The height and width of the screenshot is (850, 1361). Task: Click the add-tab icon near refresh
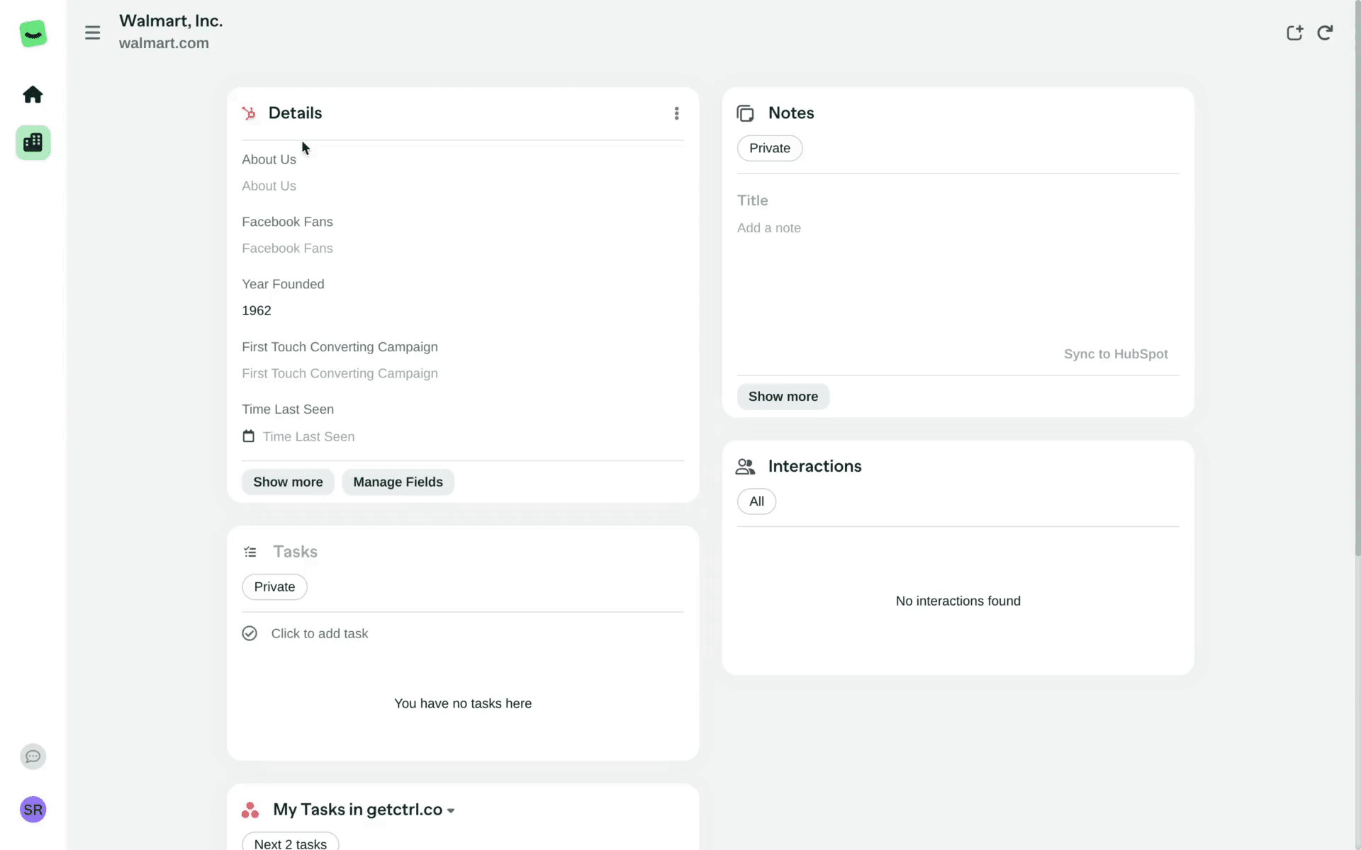click(x=1294, y=33)
